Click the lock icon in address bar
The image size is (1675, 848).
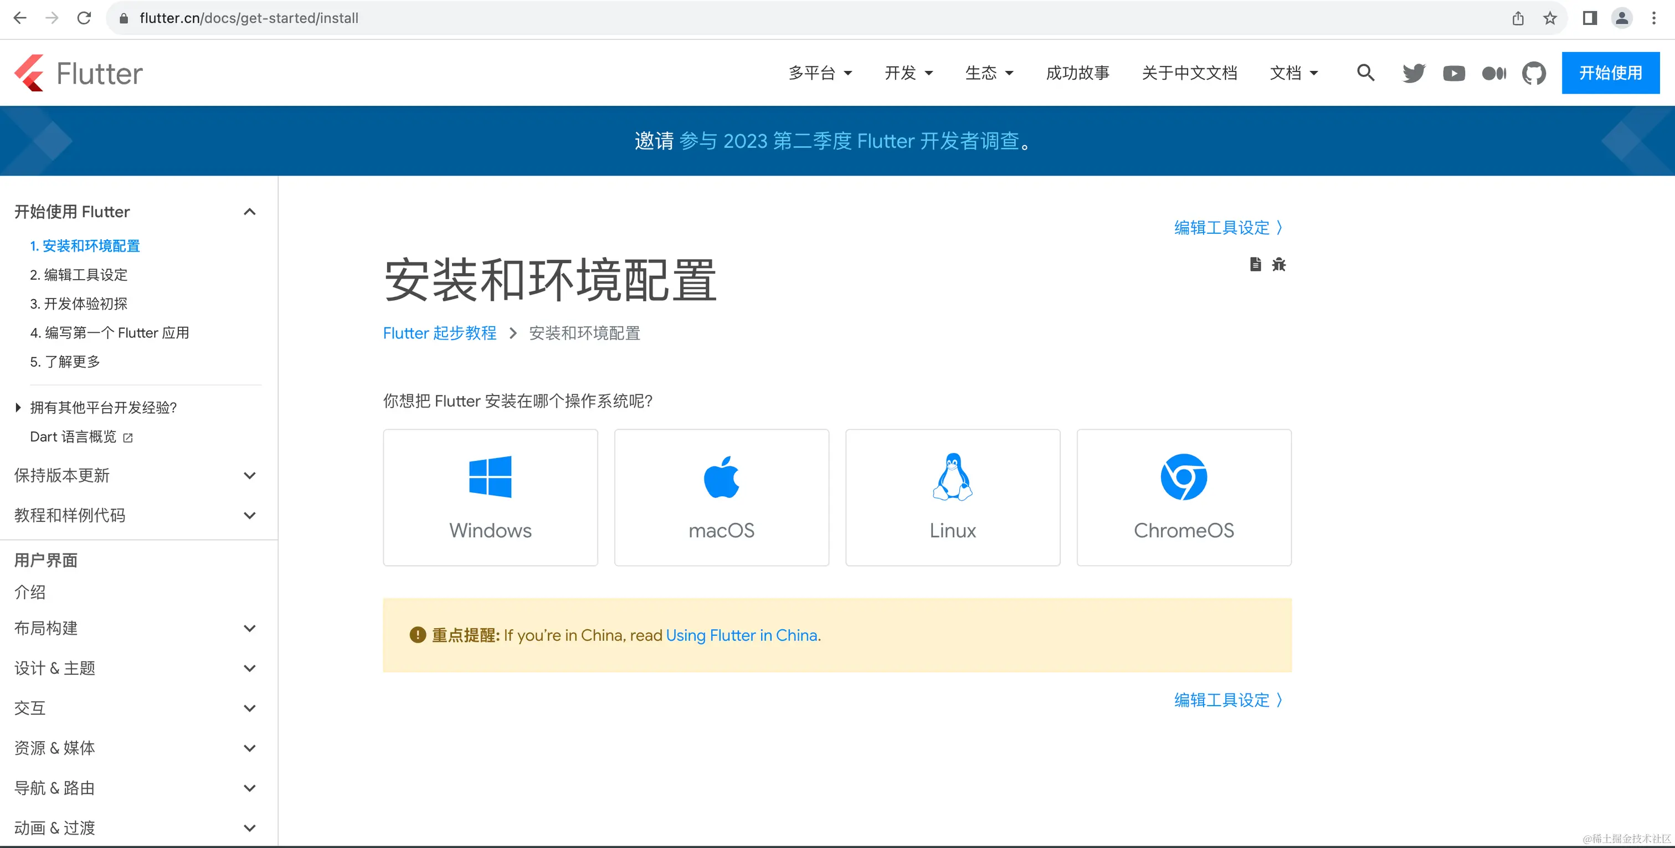(x=124, y=18)
